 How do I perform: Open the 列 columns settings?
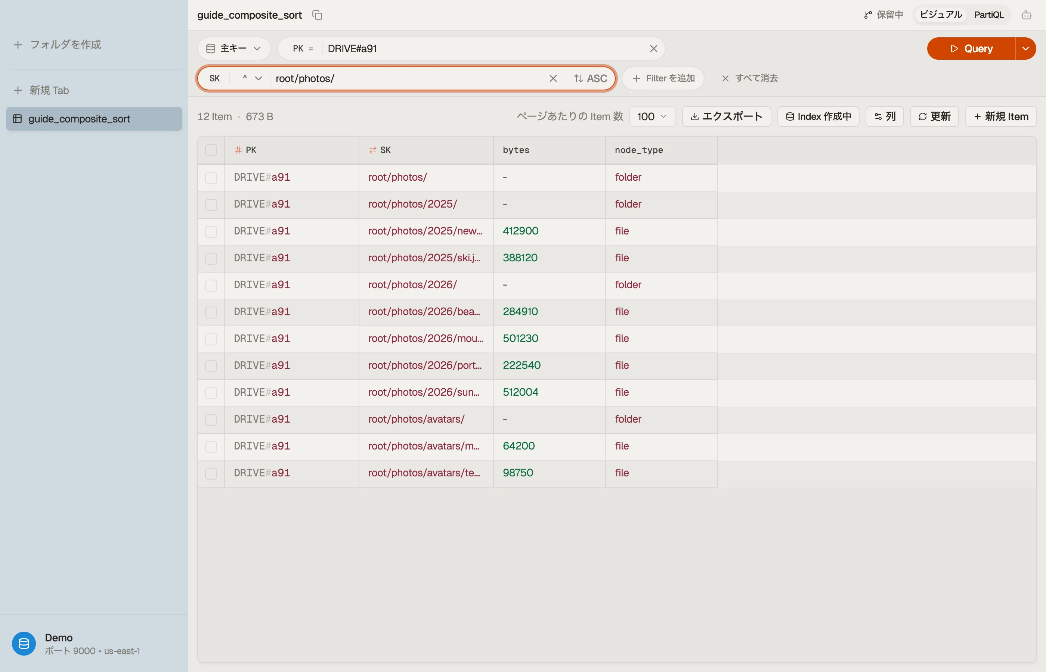tap(885, 116)
